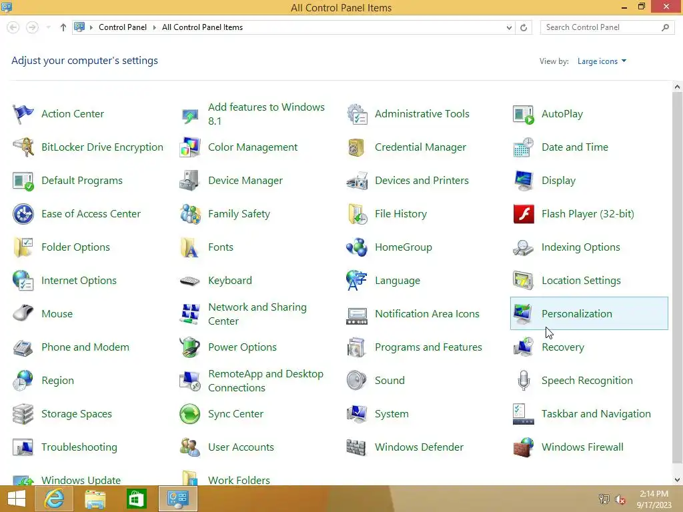The image size is (683, 512).
Task: Click the Region globe-clock icon
Action: [23, 381]
